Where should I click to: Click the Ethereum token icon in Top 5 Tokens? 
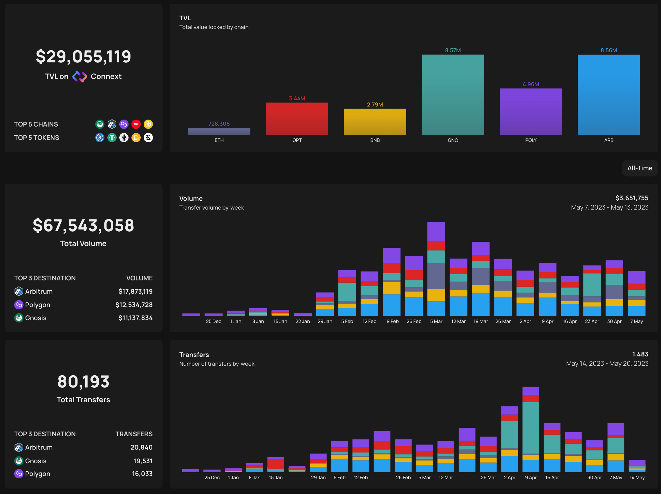click(x=124, y=138)
